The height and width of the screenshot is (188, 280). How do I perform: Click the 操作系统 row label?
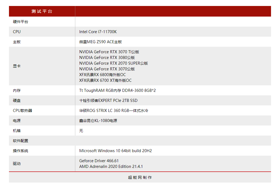pos(21,151)
